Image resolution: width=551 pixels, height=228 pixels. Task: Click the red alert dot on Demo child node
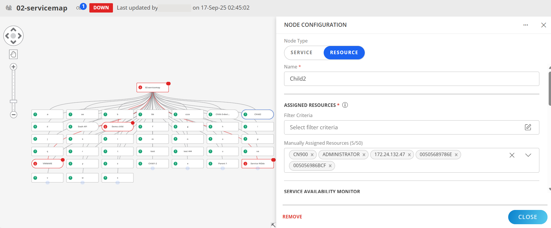tap(133, 123)
